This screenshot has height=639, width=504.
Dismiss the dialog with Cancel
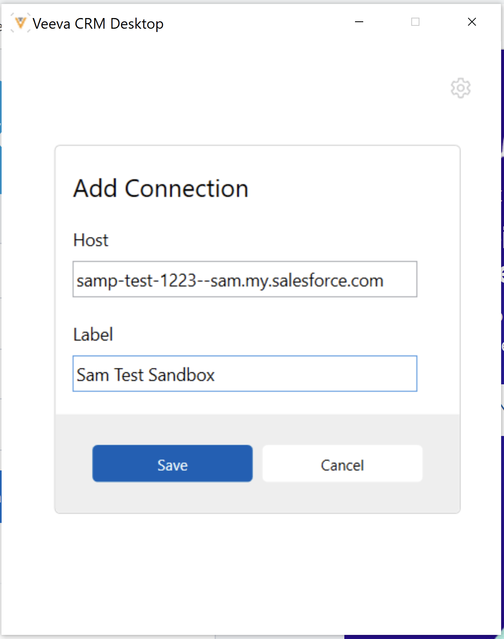(x=342, y=464)
